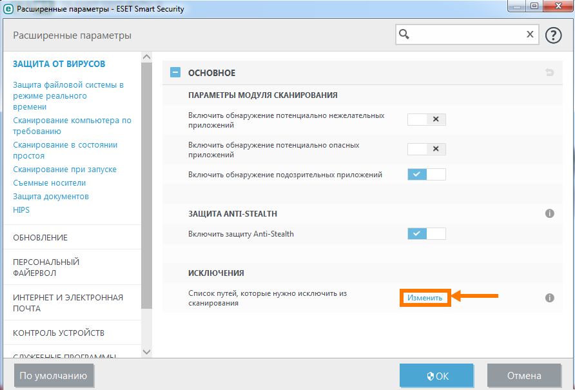Open Сканирование в состоянии простоя
575x390 pixels.
click(x=65, y=150)
